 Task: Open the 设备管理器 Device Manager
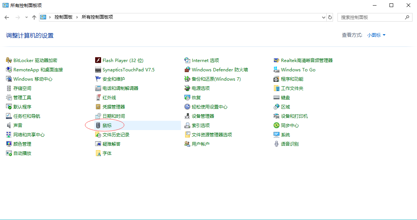tap(204, 116)
